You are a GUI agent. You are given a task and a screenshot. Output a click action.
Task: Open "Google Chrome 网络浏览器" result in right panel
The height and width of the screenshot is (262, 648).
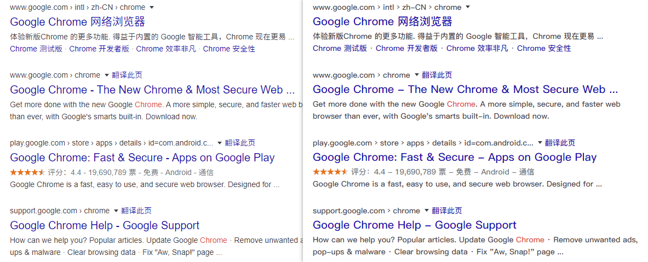(382, 22)
